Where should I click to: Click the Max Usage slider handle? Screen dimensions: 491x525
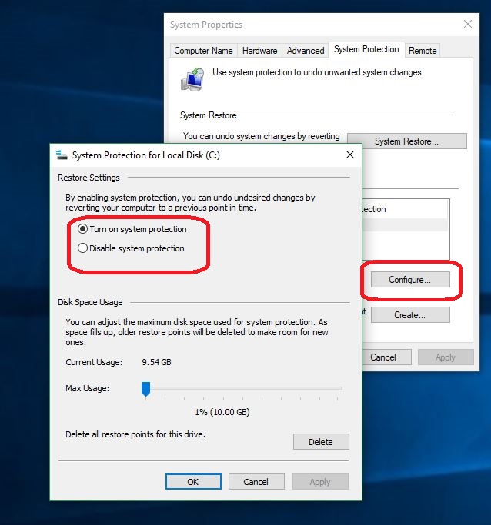145,390
